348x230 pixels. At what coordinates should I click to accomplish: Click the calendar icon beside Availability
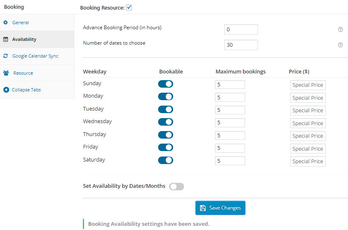(x=6, y=39)
